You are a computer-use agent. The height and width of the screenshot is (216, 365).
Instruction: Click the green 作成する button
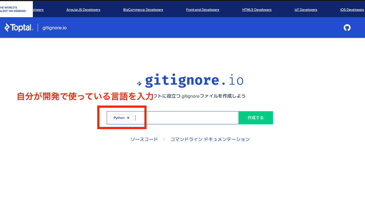(256, 118)
